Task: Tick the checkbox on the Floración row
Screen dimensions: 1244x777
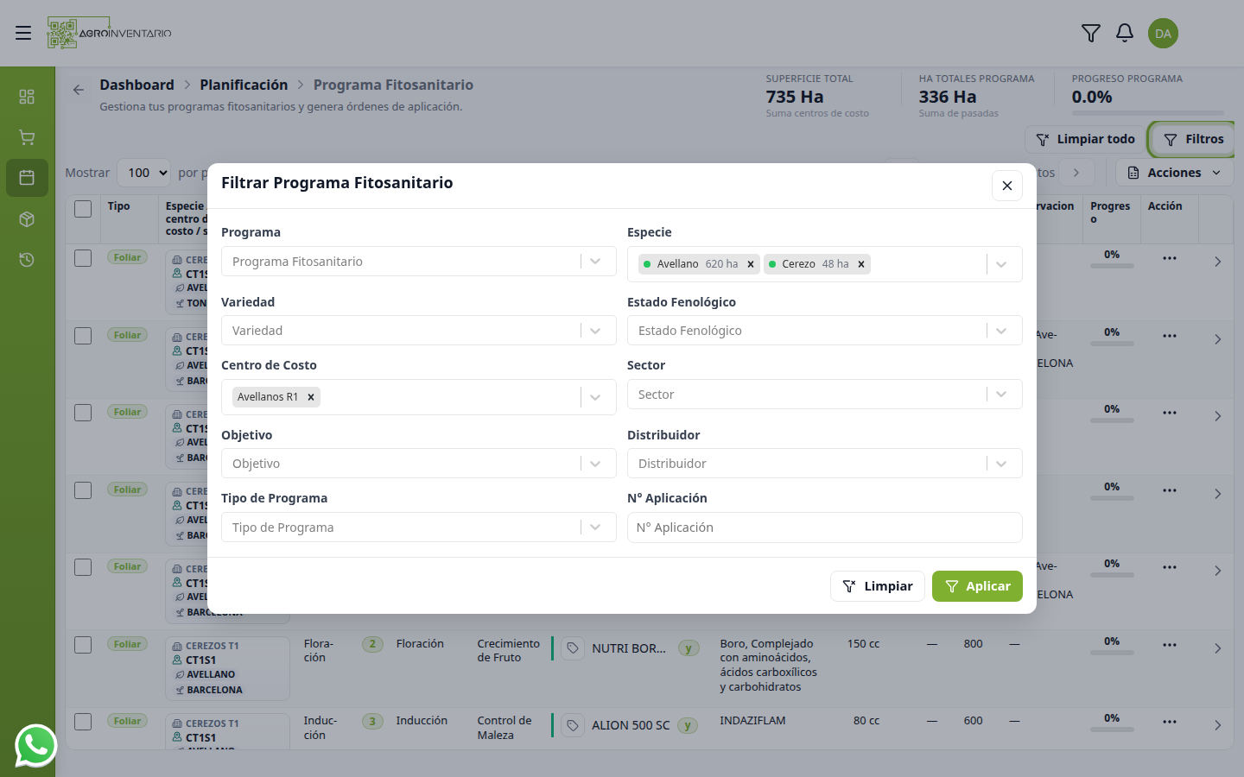Action: point(83,645)
